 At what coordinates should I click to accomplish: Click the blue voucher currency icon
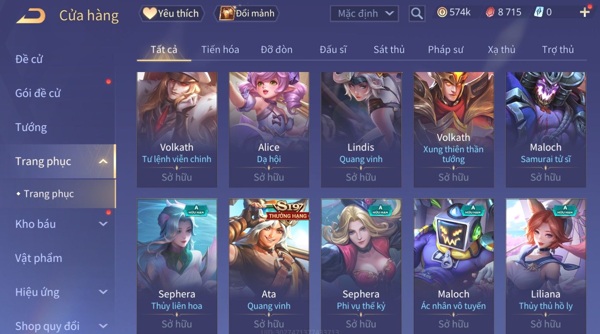[539, 13]
